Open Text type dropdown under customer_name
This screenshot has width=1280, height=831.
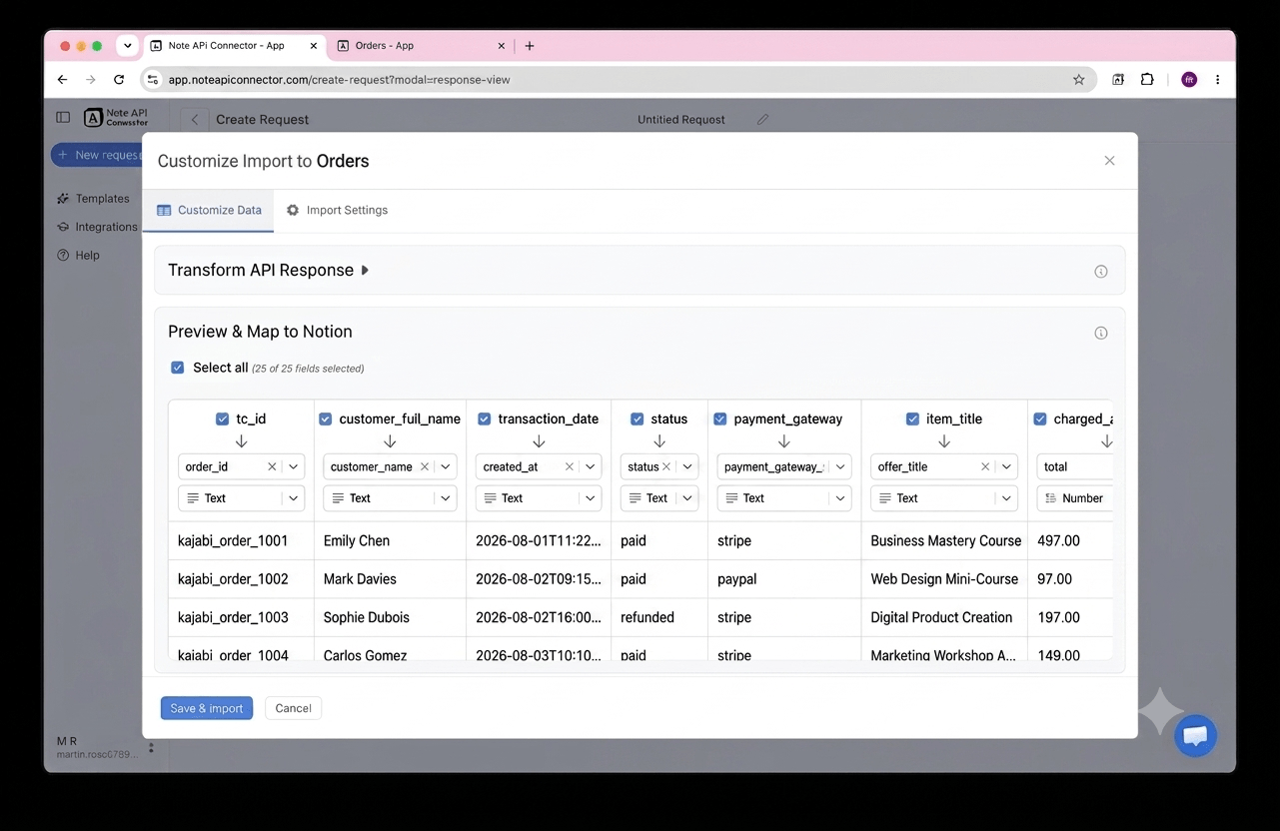click(x=390, y=498)
